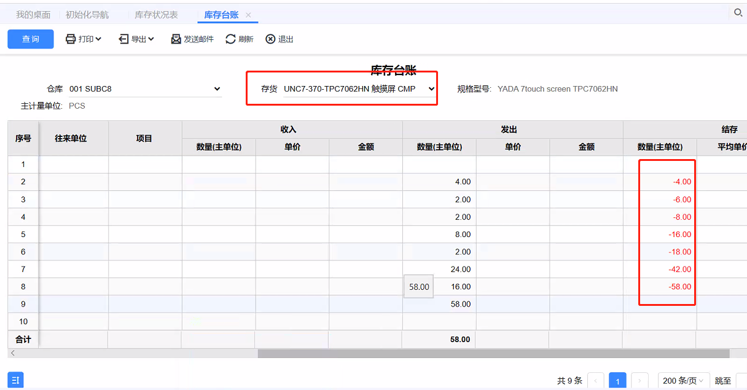
Task: Select the 库存台账 tab
Action: tap(221, 15)
